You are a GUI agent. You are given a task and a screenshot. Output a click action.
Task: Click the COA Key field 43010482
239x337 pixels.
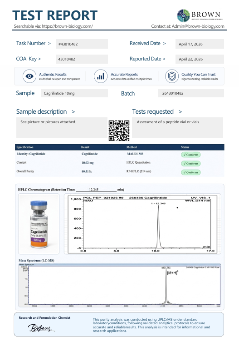click(x=82, y=59)
